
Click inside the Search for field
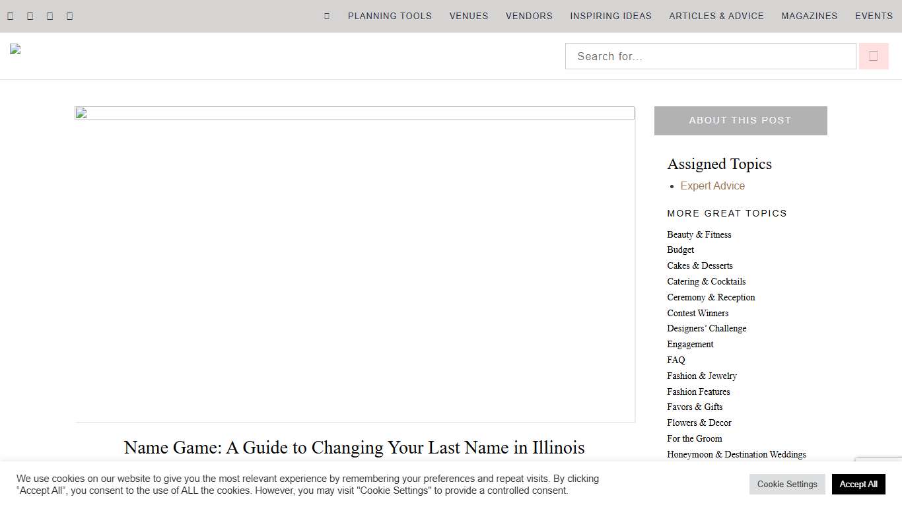click(x=710, y=55)
